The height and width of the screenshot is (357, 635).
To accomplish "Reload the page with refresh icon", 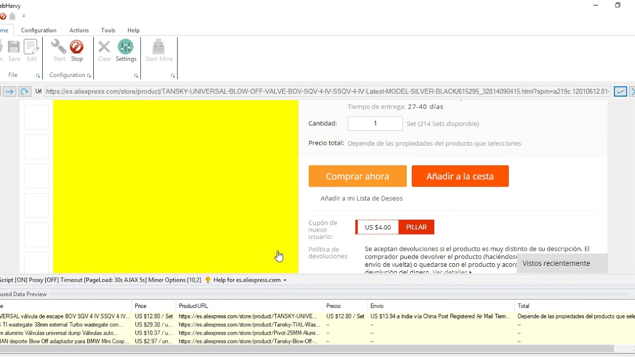I will (x=24, y=91).
